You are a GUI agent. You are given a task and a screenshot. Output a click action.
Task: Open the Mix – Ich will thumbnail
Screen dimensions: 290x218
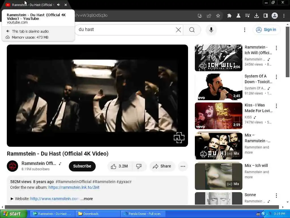click(x=218, y=176)
